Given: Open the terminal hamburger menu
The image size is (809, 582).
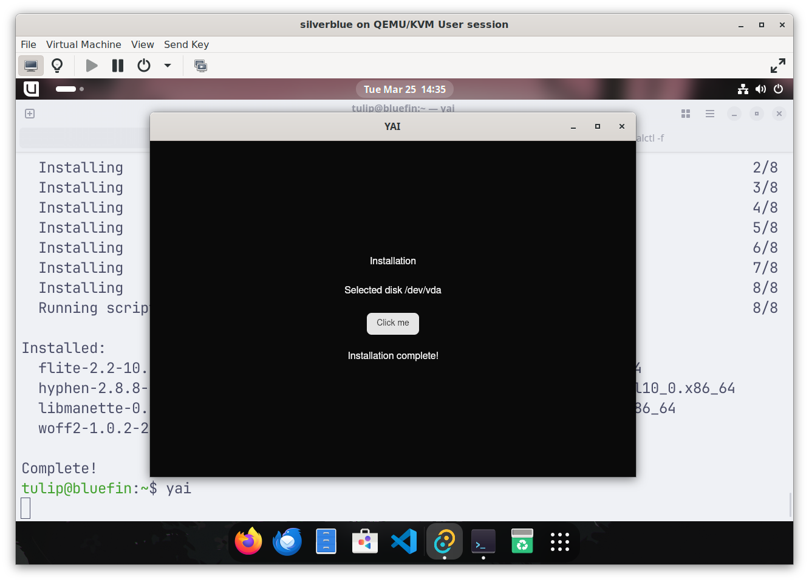Looking at the screenshot, I should pos(710,114).
